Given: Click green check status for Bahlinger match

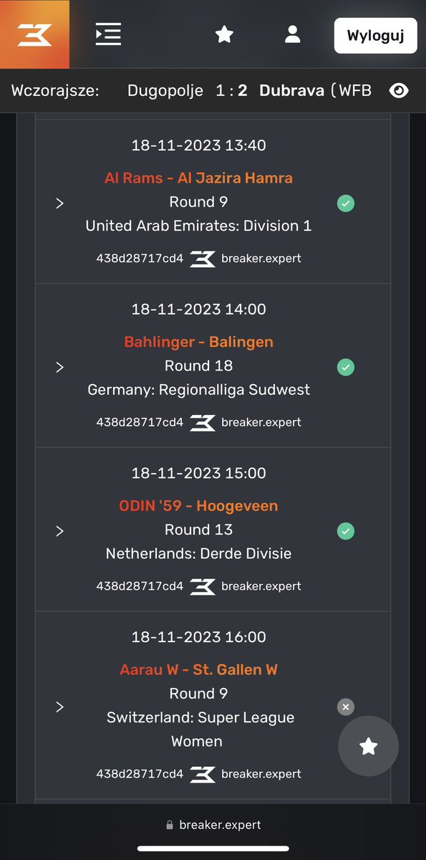Looking at the screenshot, I should click(x=346, y=368).
